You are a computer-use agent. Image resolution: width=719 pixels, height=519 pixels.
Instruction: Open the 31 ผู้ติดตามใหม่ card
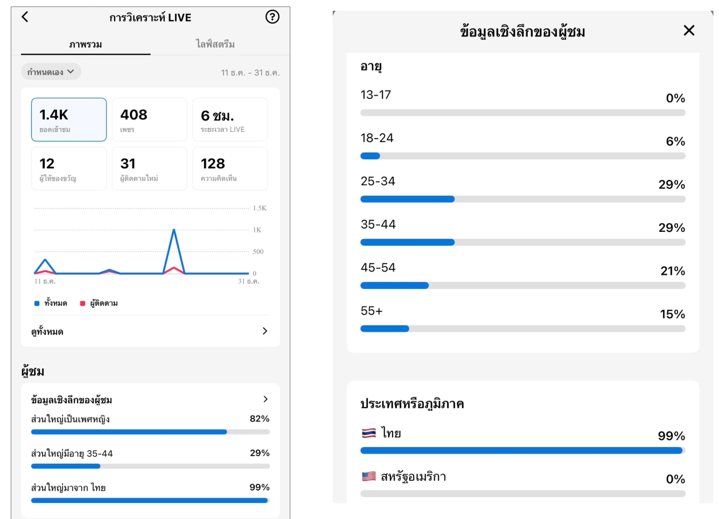point(149,168)
